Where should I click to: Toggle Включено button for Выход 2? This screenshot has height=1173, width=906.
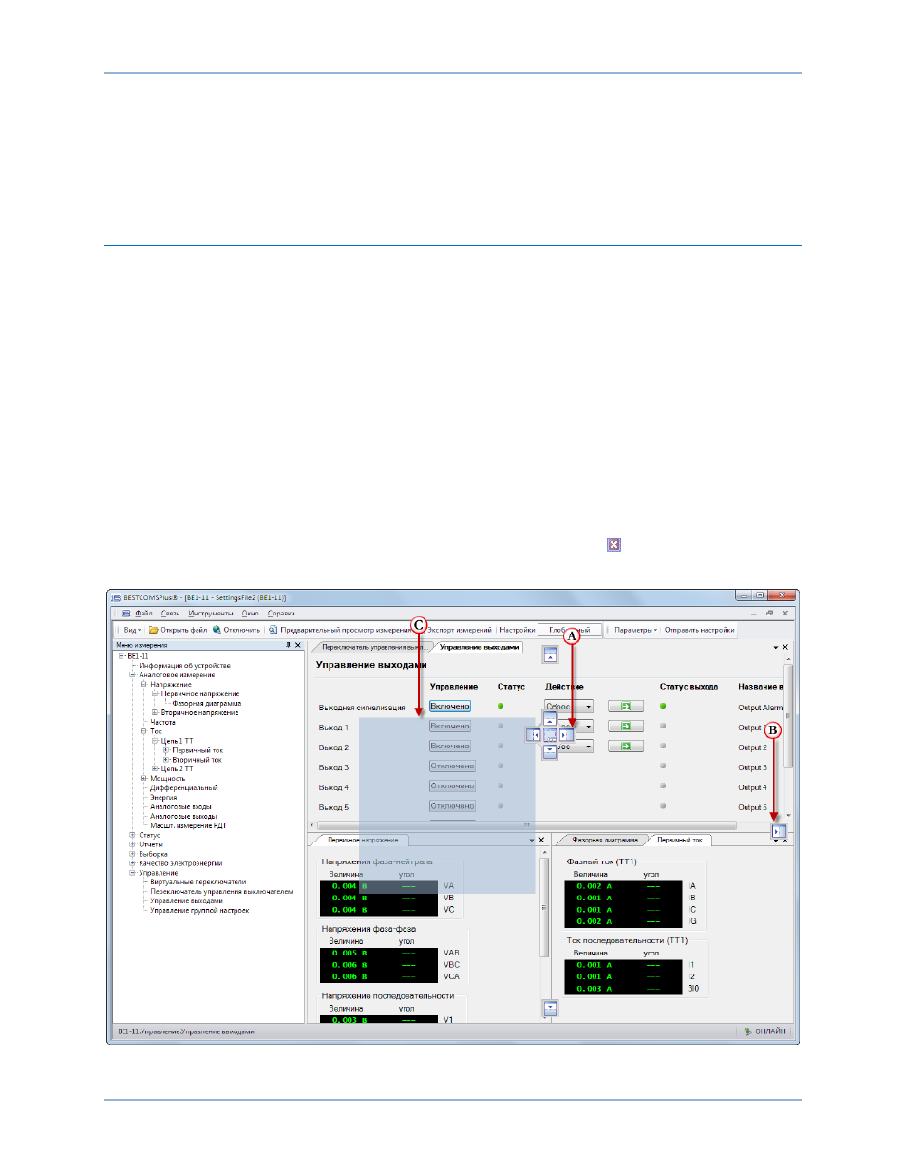450,747
